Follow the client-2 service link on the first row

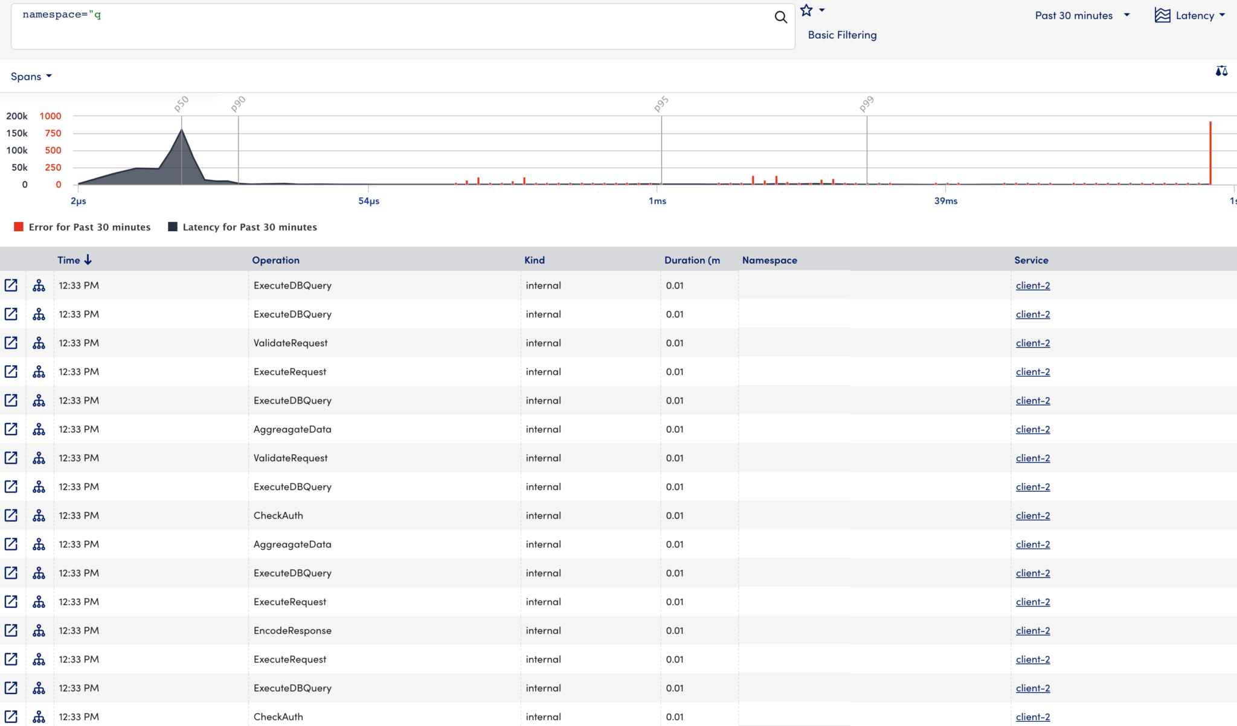1033,285
